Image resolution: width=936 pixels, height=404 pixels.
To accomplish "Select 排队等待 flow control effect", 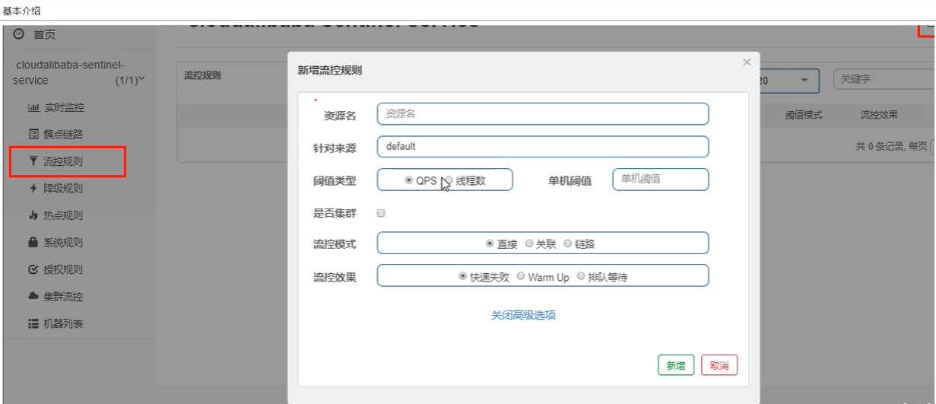I will (x=582, y=276).
